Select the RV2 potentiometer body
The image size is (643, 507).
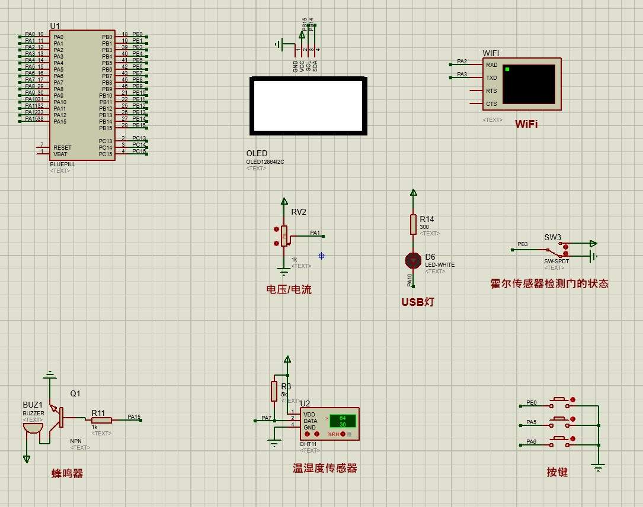(284, 236)
